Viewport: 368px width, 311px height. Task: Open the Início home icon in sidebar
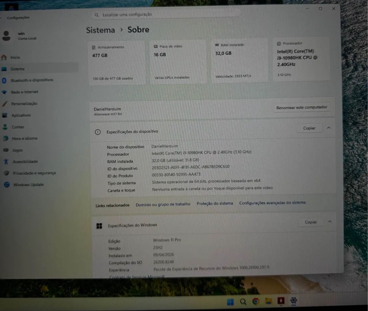(x=4, y=58)
